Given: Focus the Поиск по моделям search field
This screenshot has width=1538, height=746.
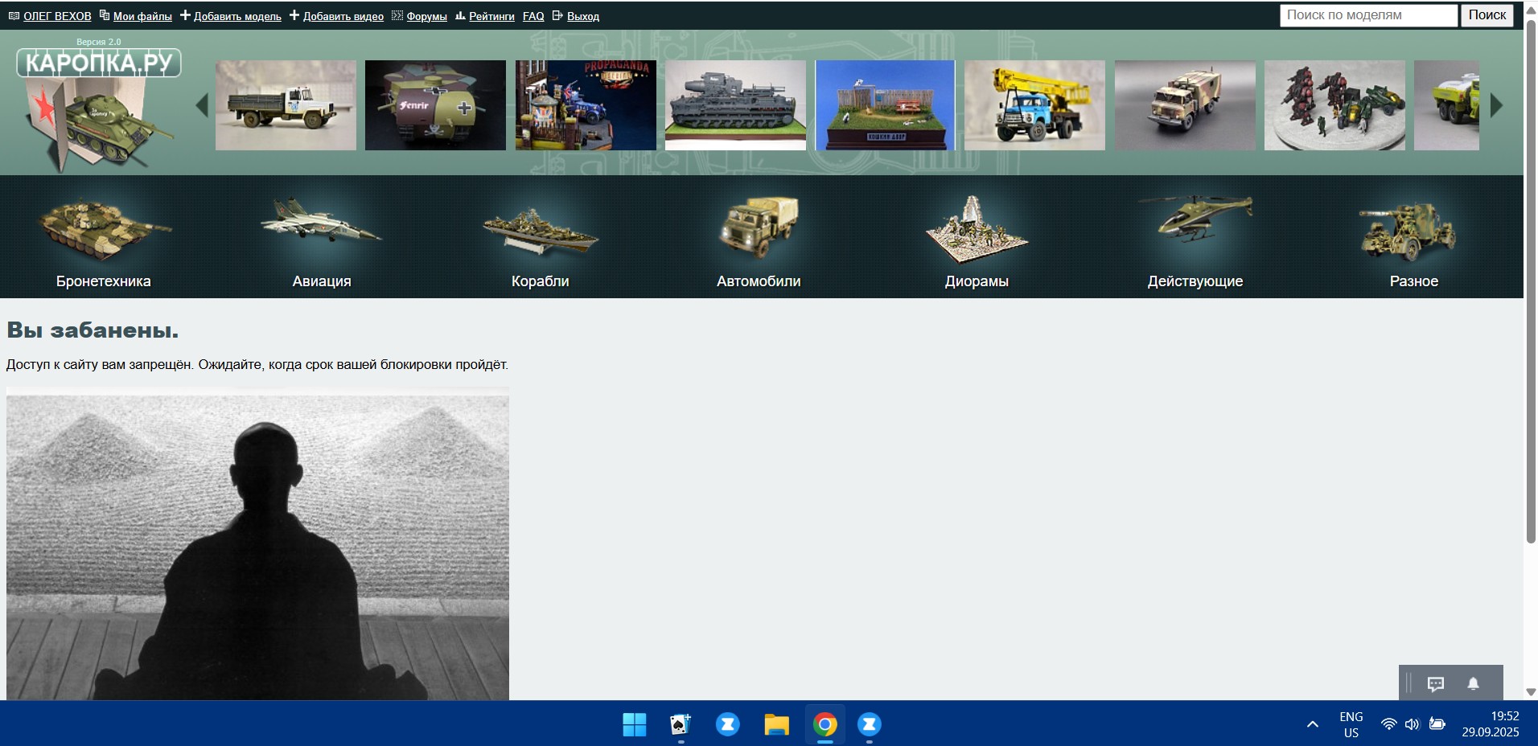Looking at the screenshot, I should (1367, 15).
